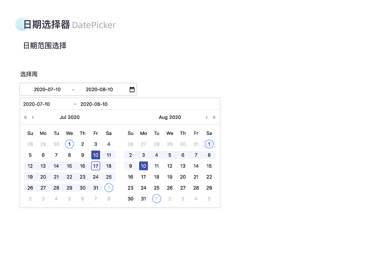
Task: Select July 25 in the left calendar
Action: 108,177
